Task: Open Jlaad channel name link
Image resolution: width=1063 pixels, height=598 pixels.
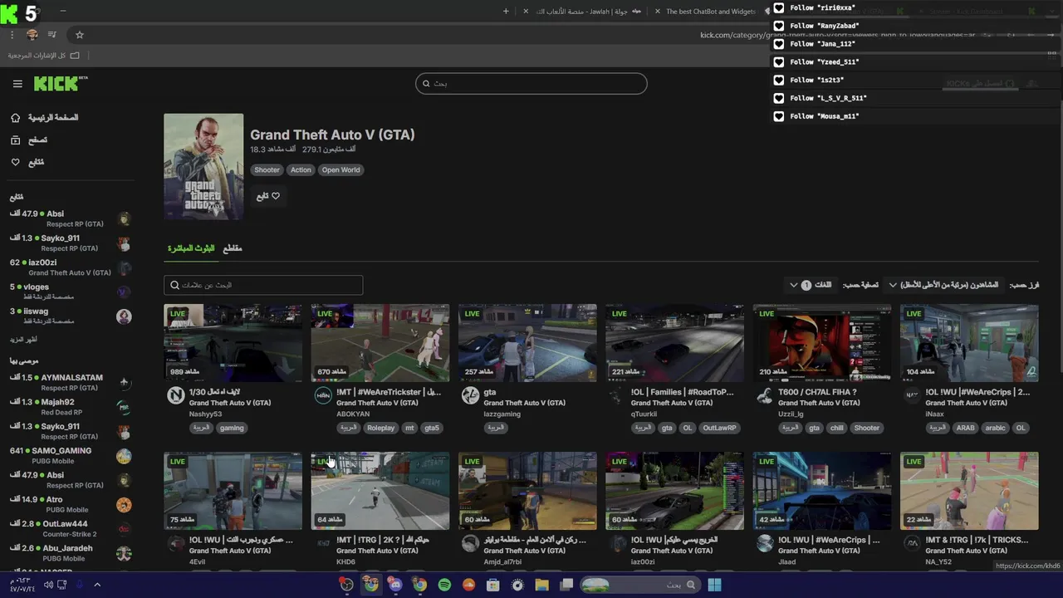Action: click(786, 561)
